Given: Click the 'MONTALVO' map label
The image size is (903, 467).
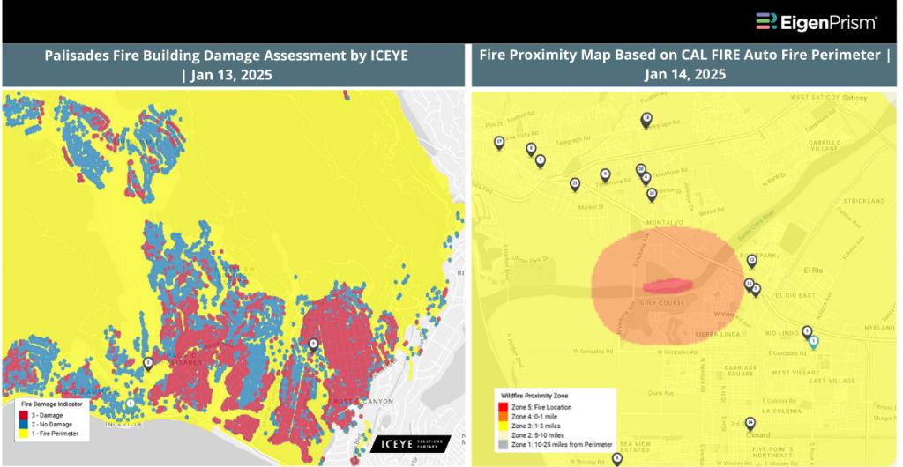Looking at the screenshot, I should click(x=665, y=222).
